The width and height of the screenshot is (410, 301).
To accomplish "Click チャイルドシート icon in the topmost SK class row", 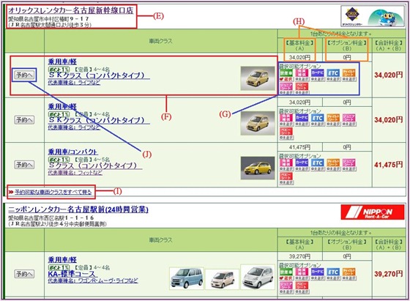I will pos(349,73).
